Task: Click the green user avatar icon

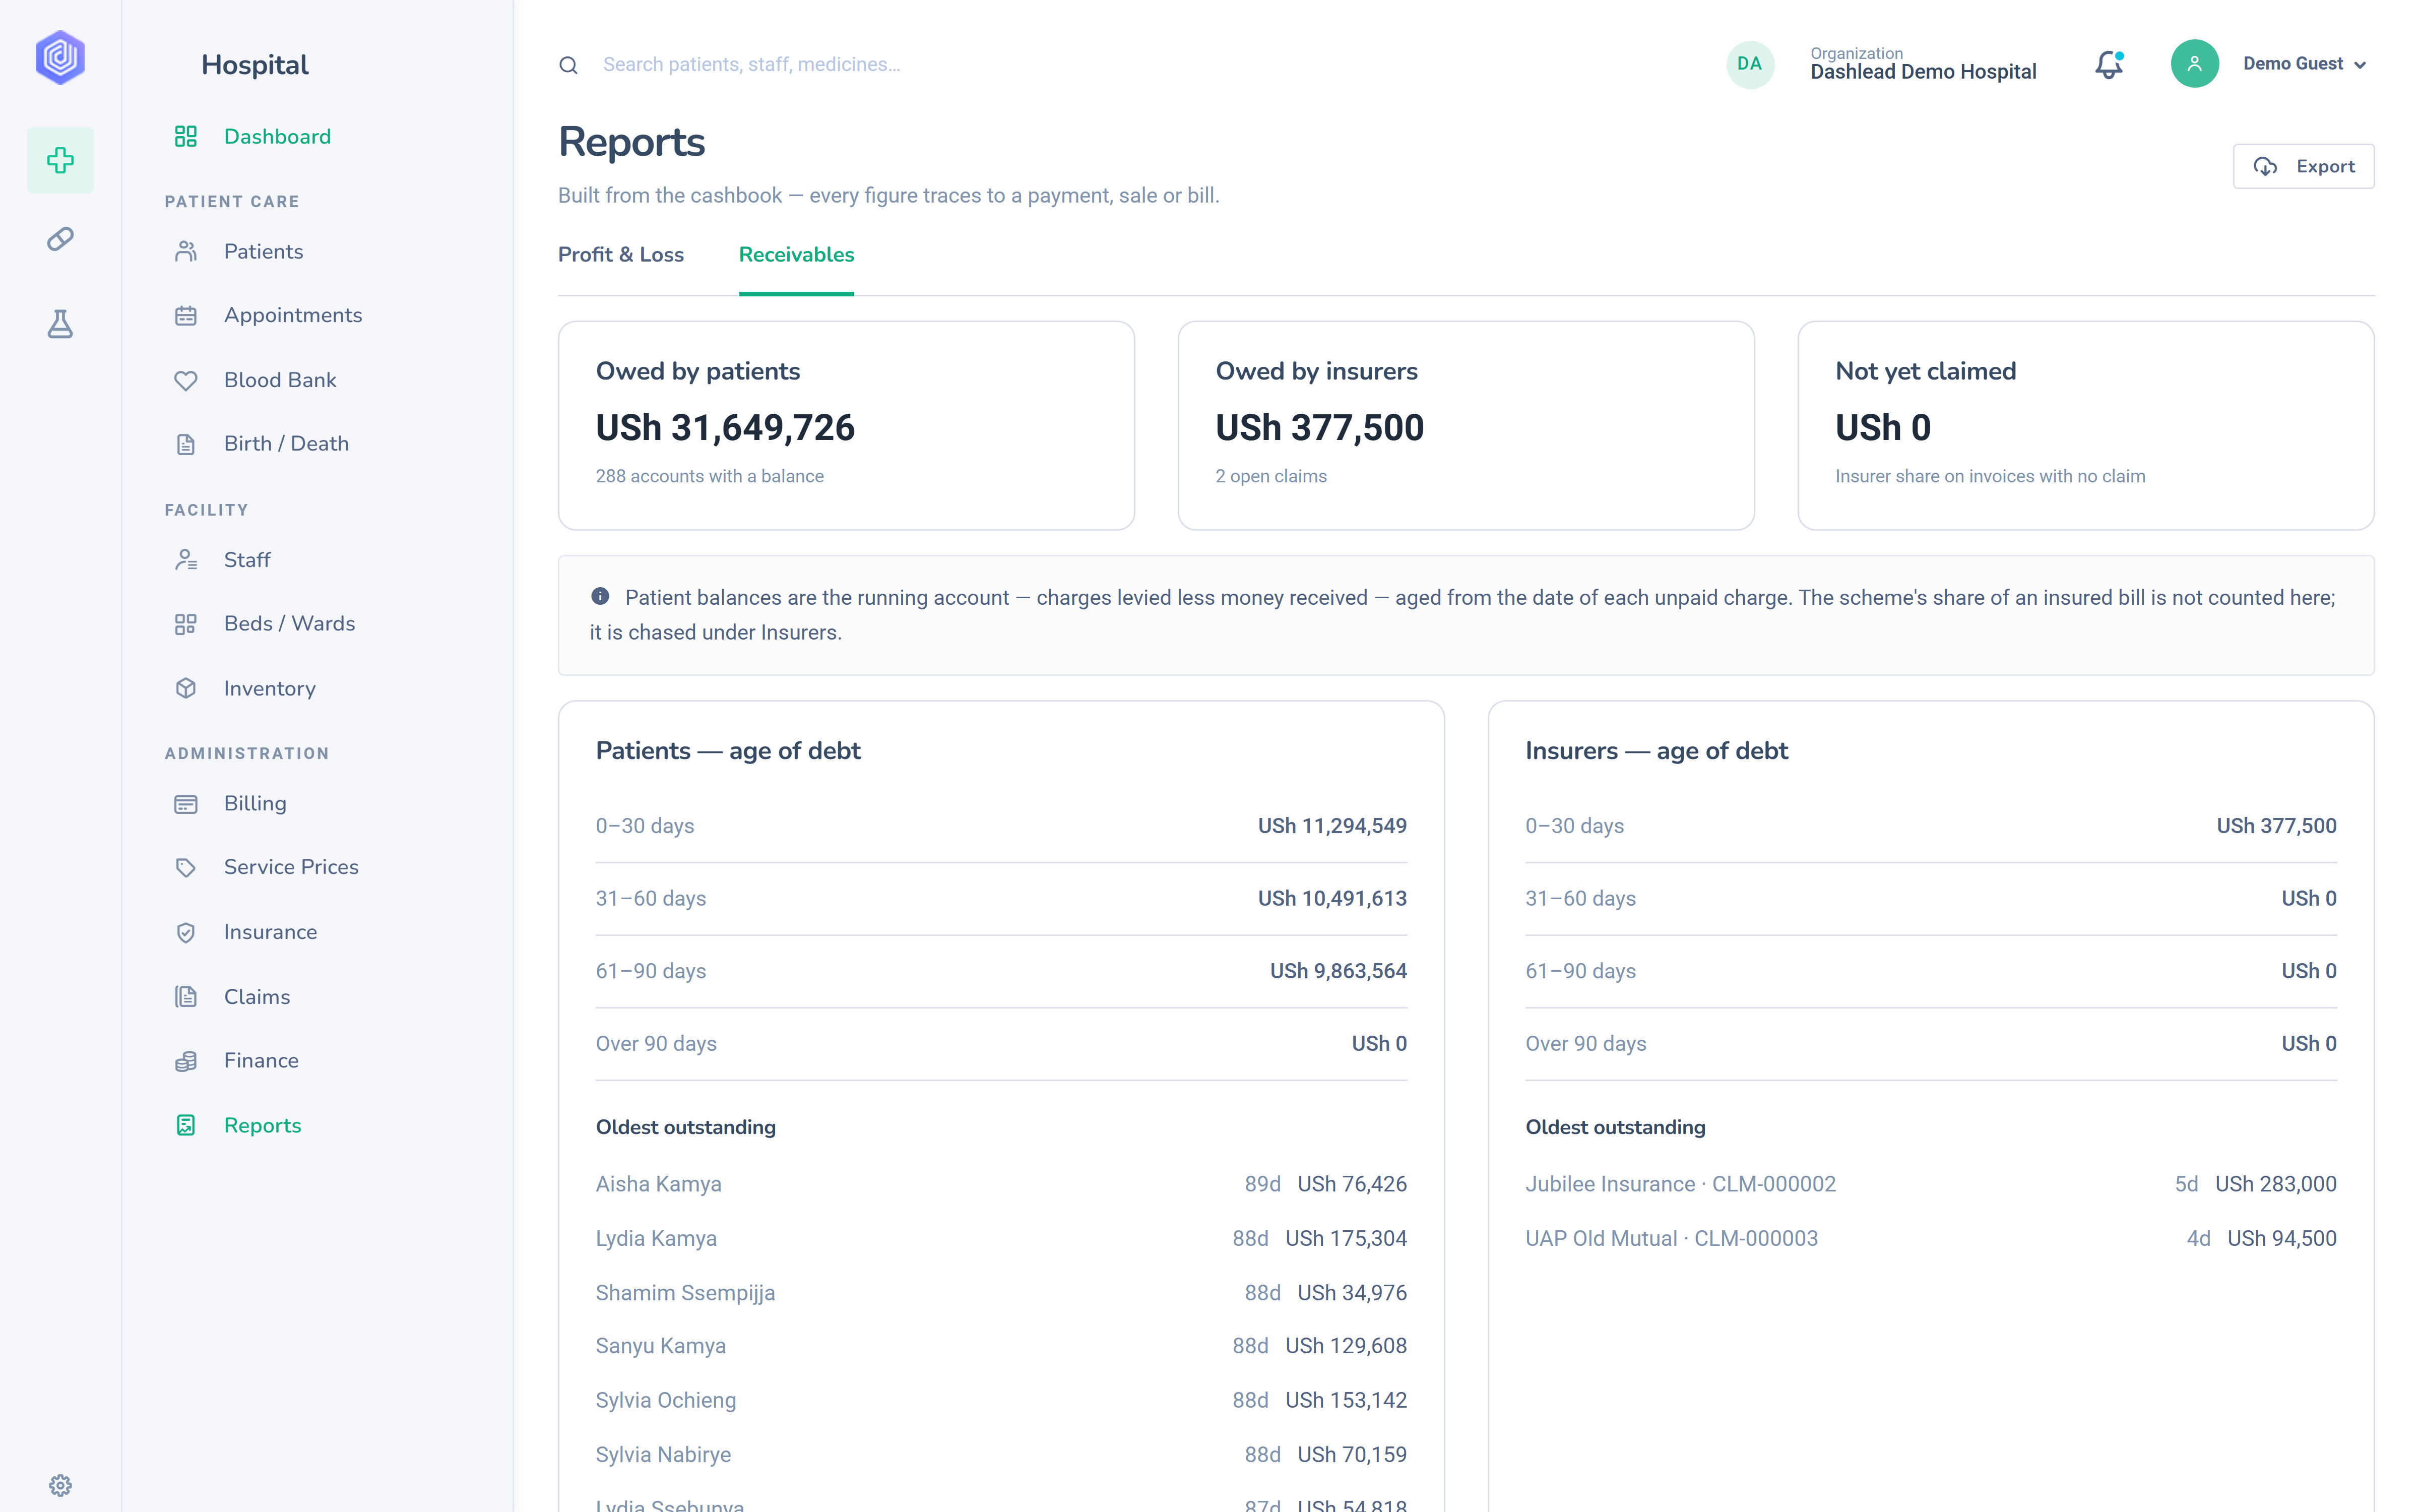Action: tap(2194, 64)
